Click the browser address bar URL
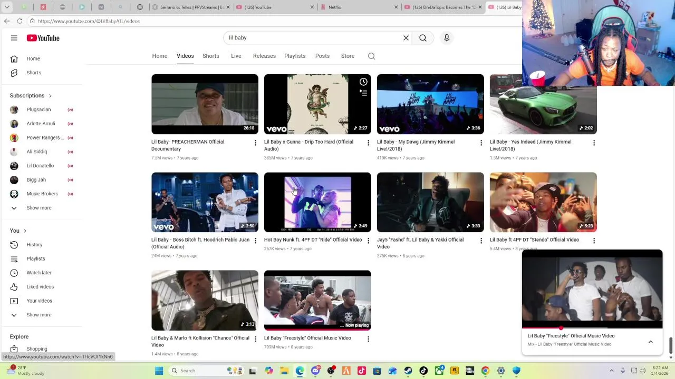Viewport: 675px width, 379px height. tap(89, 21)
